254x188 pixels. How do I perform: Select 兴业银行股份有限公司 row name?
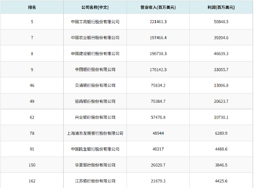tap(95, 117)
